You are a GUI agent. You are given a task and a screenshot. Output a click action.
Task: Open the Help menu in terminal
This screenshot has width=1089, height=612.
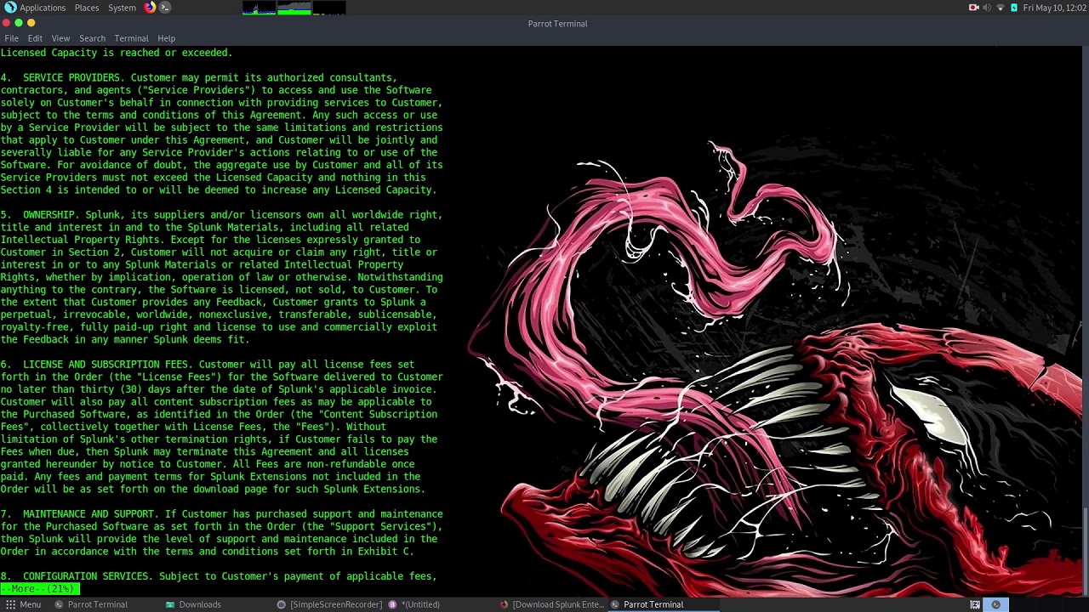click(166, 38)
